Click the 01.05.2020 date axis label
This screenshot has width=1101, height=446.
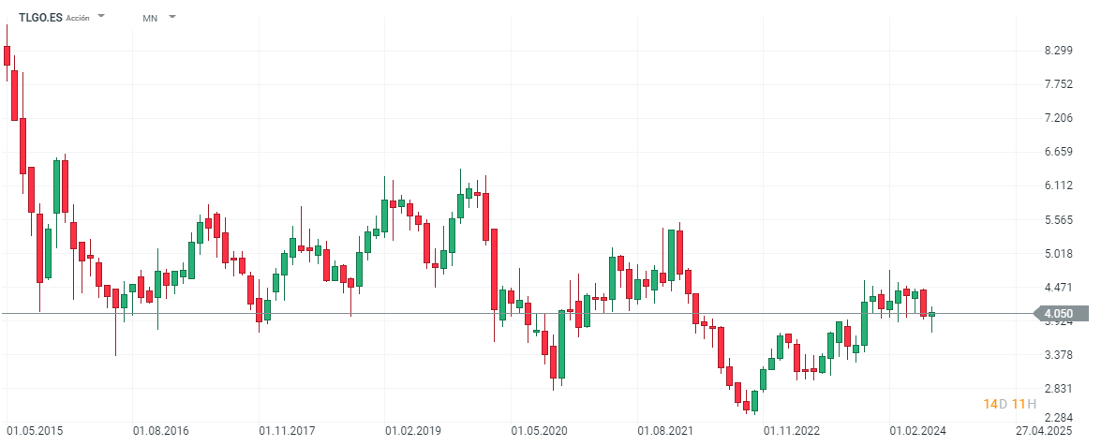click(x=540, y=431)
